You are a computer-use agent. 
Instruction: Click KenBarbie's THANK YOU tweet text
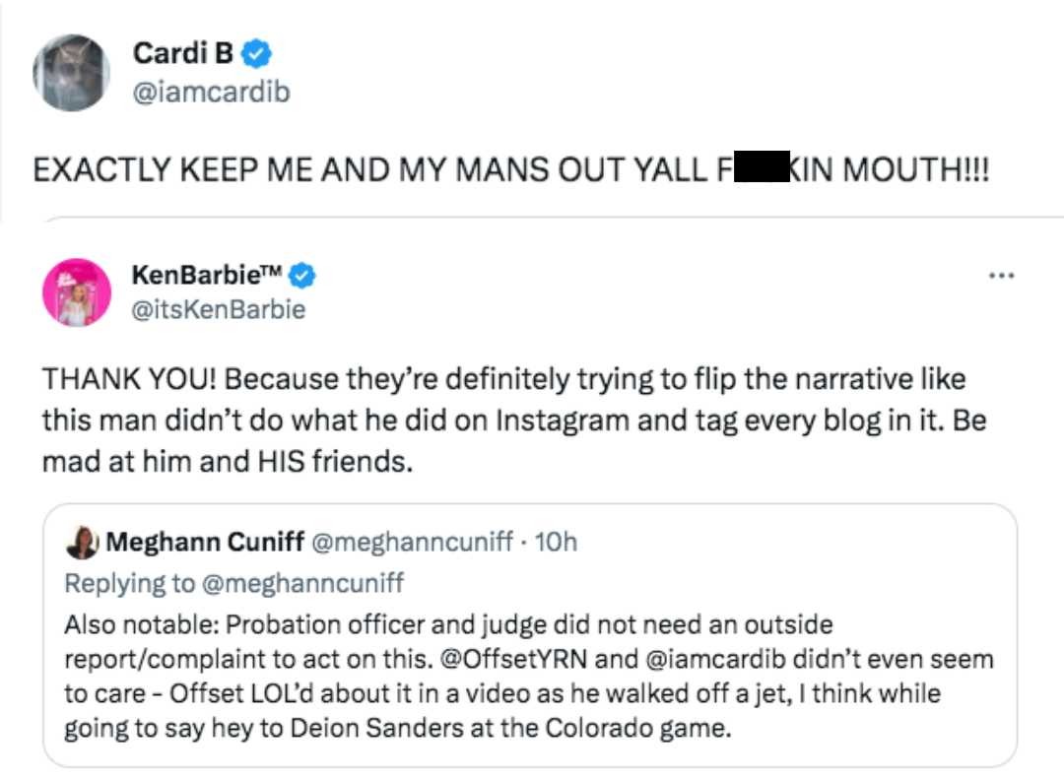512,420
